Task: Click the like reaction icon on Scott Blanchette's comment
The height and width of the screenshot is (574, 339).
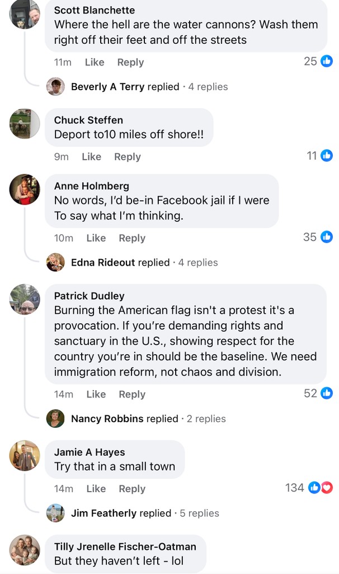Action: pyautogui.click(x=327, y=62)
